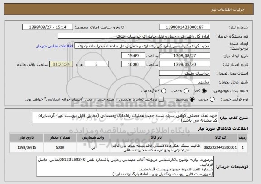Click the تعداد / مقدار column header

[60, 138]
